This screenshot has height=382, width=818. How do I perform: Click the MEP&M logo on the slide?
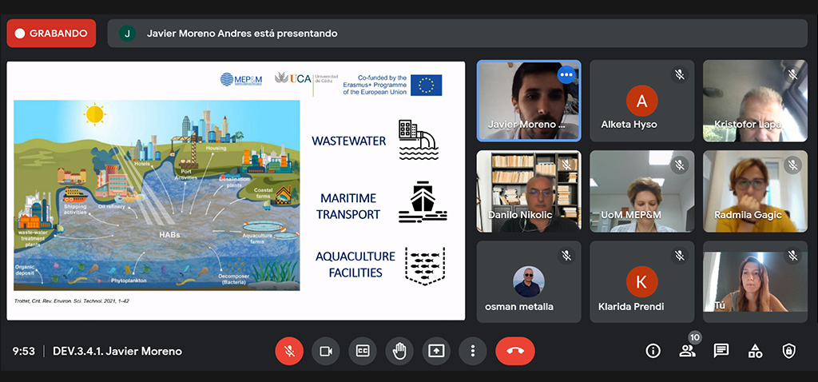pyautogui.click(x=241, y=79)
